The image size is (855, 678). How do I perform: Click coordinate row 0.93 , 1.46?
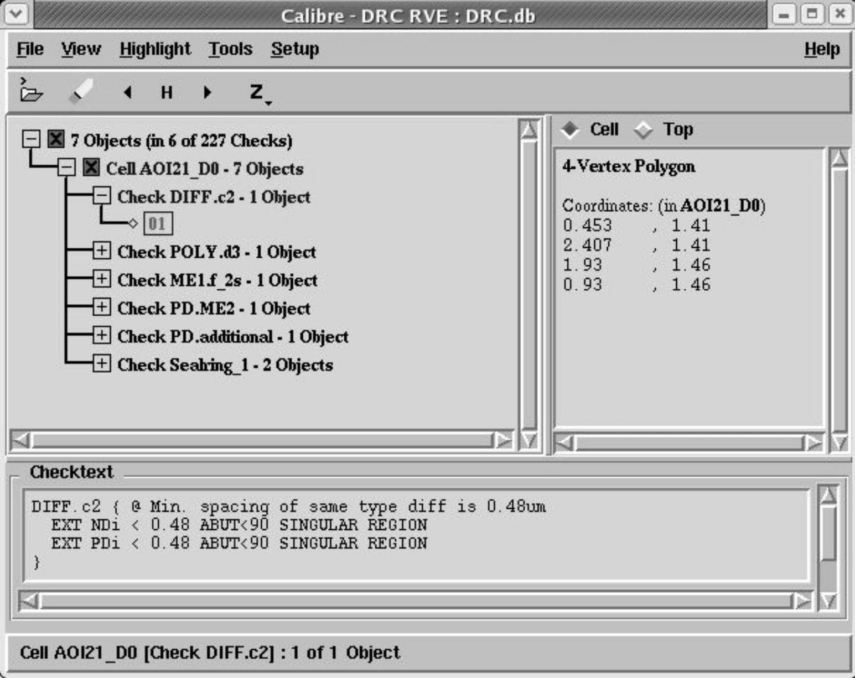tap(636, 285)
